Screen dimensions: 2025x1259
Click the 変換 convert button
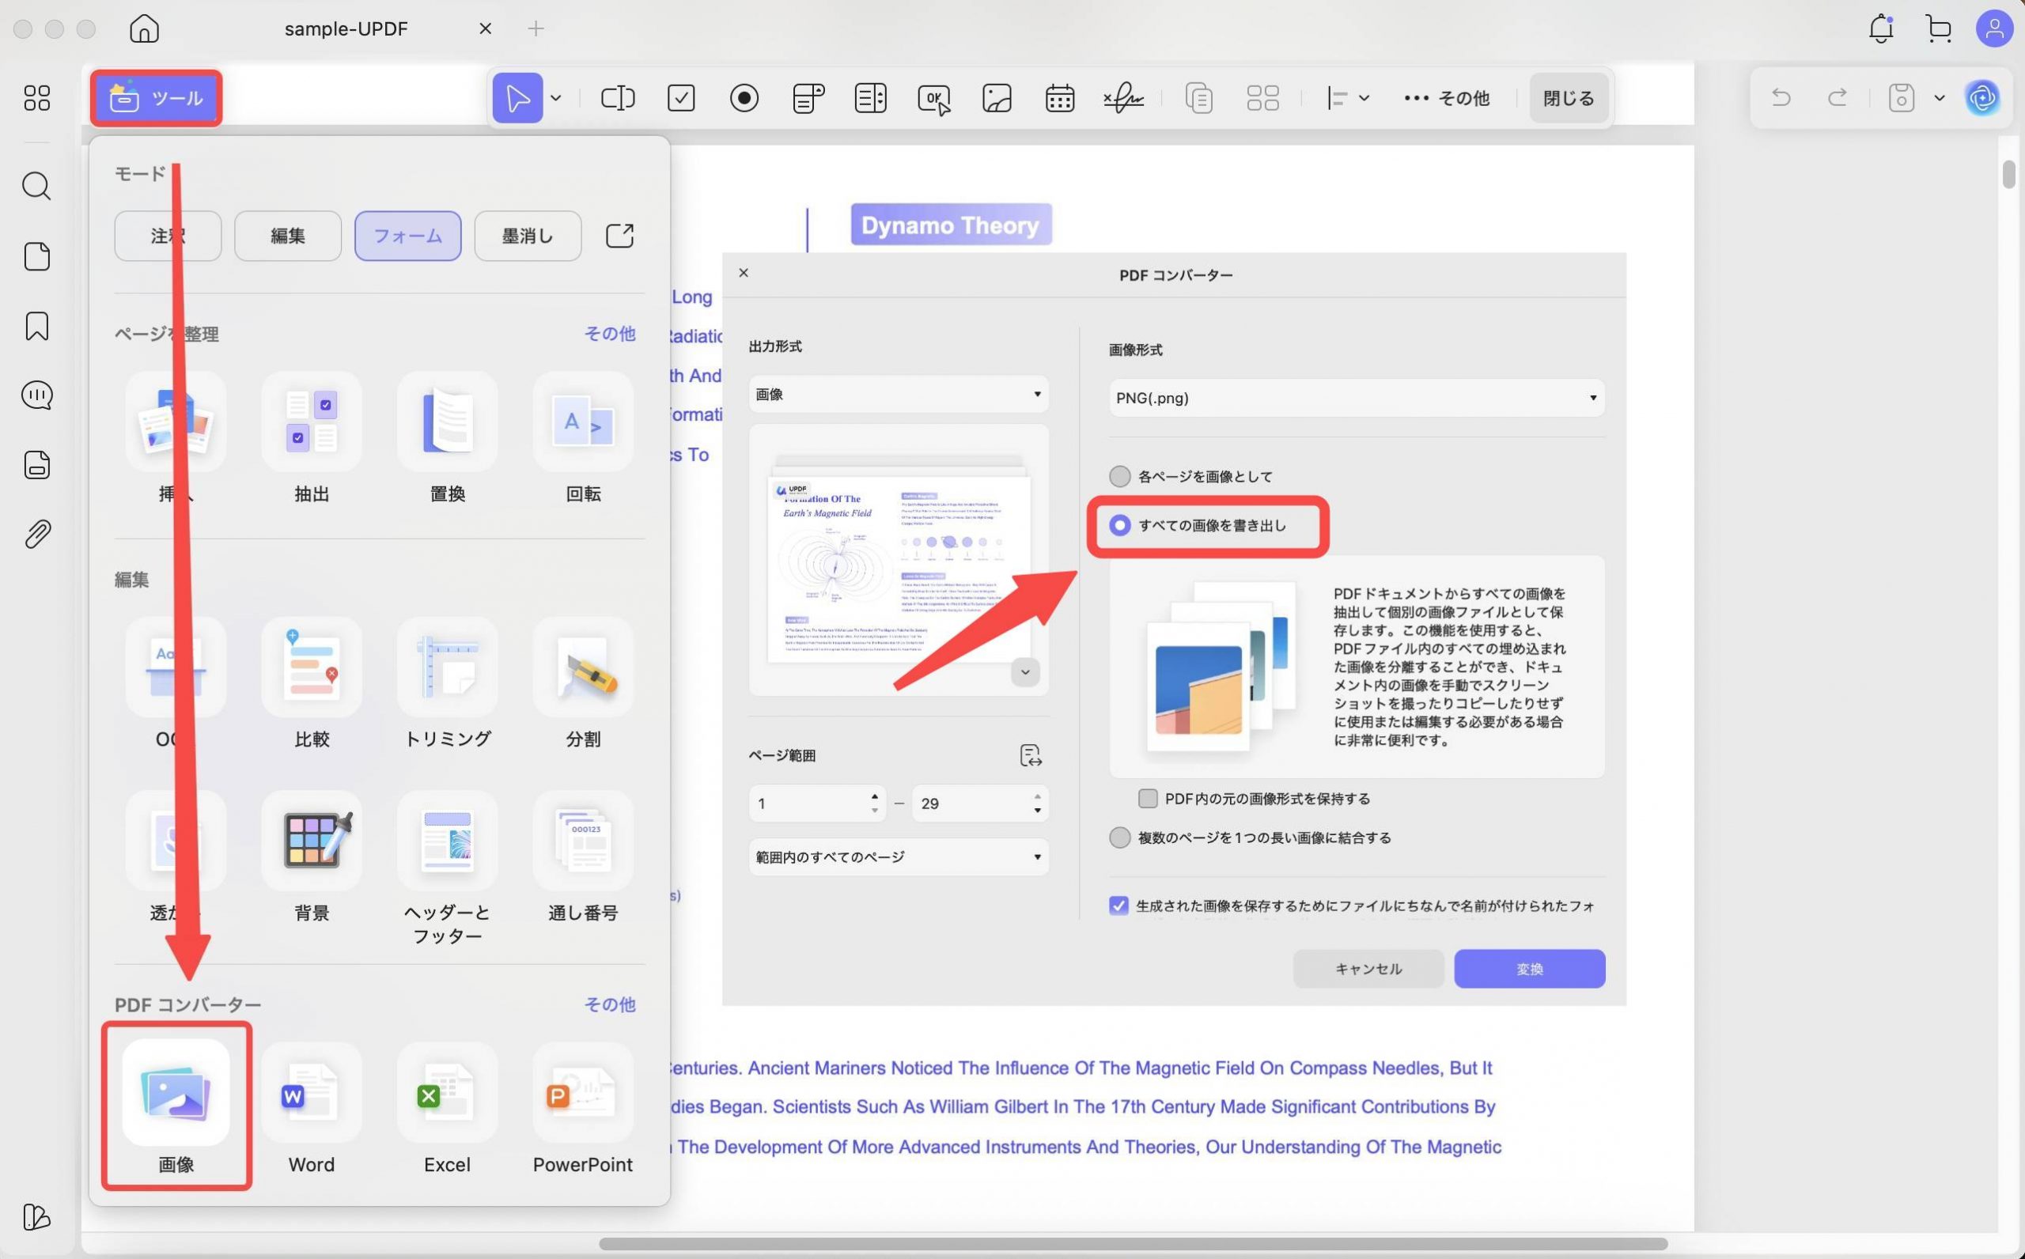1529,970
